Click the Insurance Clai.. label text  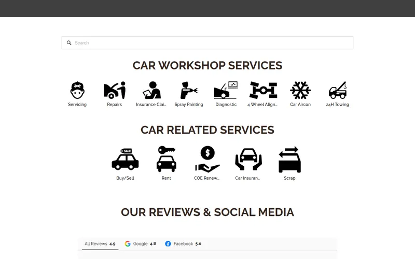coord(151,105)
